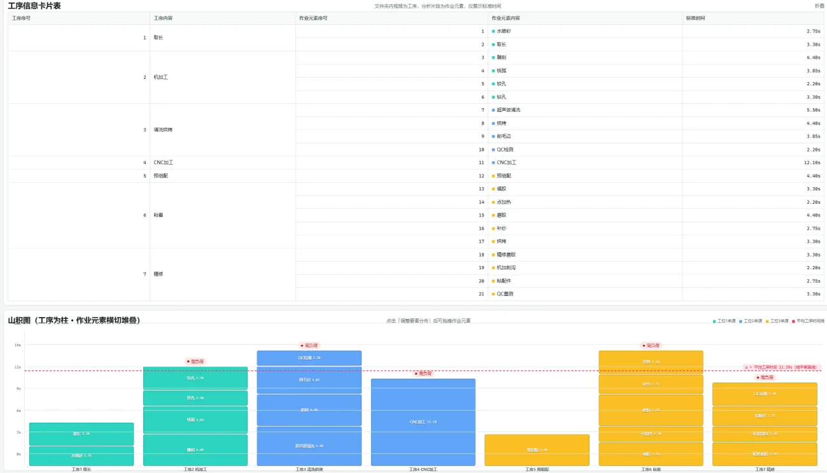Select the 清洗烘烤 process cell in table
The image size is (827, 473).
[x=223, y=130]
